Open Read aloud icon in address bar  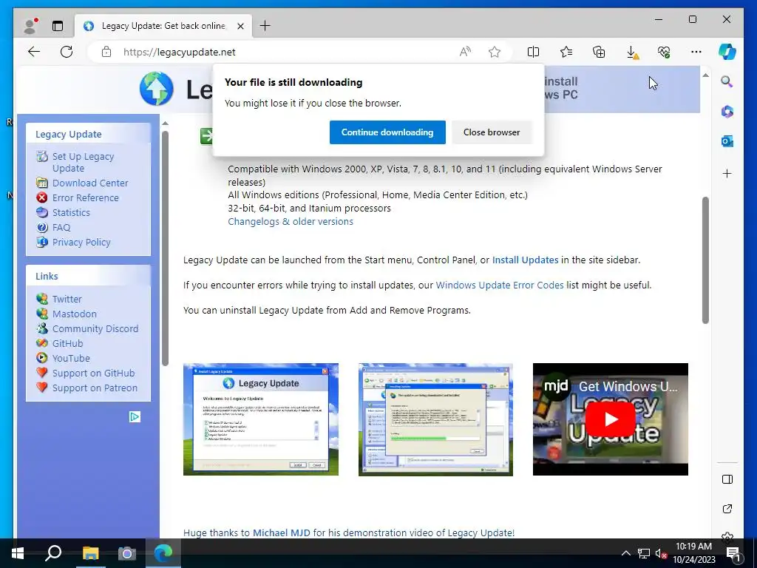(x=465, y=52)
